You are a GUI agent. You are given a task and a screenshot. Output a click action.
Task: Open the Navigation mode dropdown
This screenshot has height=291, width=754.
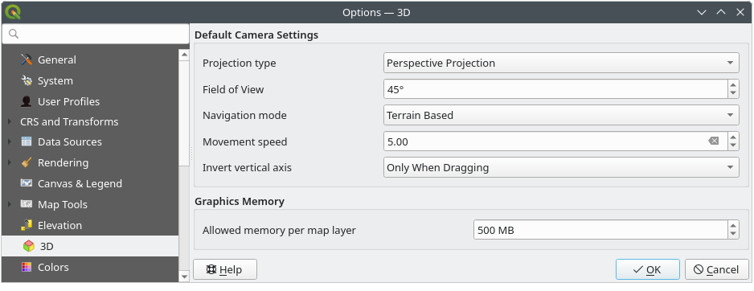[561, 115]
